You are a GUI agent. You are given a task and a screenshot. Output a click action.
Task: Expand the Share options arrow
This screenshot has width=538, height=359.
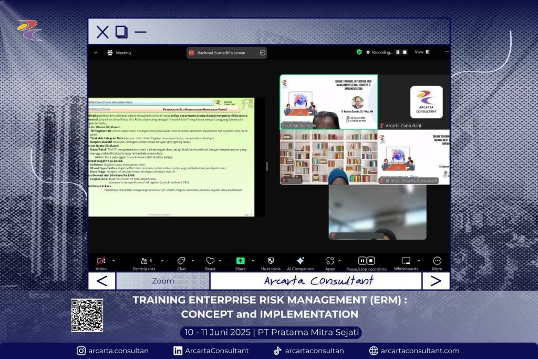tap(253, 261)
